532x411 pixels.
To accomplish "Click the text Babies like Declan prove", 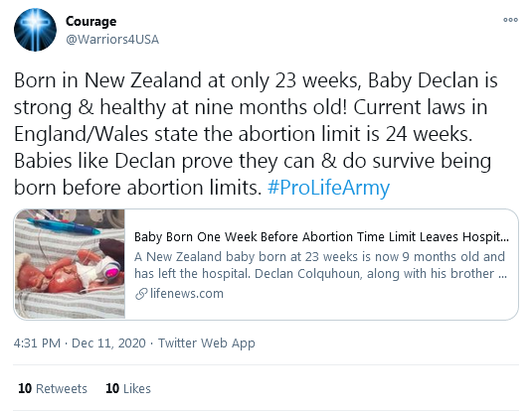I will point(123,161).
